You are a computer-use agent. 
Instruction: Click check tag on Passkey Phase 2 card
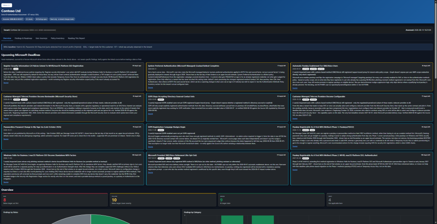point(306,158)
